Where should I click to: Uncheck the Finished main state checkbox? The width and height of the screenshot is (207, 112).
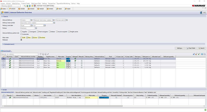click(39, 38)
